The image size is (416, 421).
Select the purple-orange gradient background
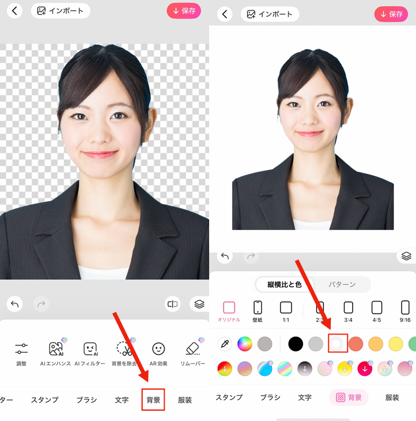245,369
